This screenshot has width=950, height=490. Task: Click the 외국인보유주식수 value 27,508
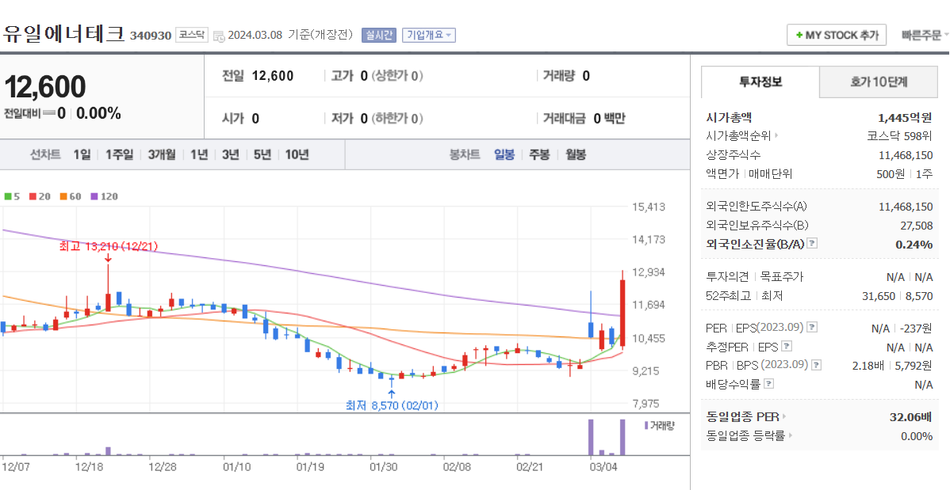[x=916, y=226]
